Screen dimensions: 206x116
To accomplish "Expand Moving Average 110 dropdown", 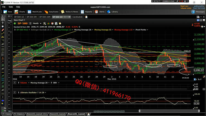I will pos(134,30).
